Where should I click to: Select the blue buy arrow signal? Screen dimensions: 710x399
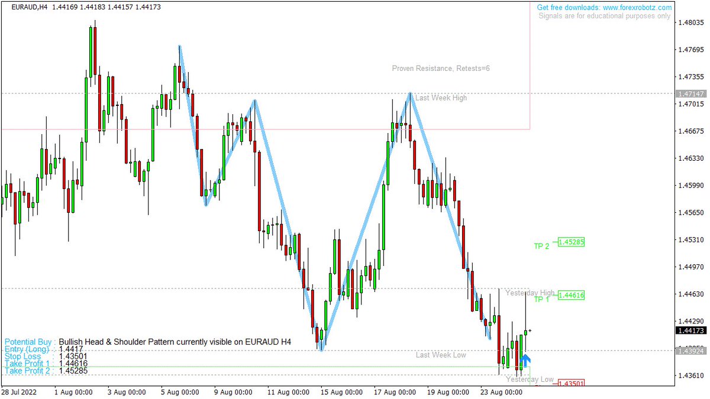click(x=525, y=359)
